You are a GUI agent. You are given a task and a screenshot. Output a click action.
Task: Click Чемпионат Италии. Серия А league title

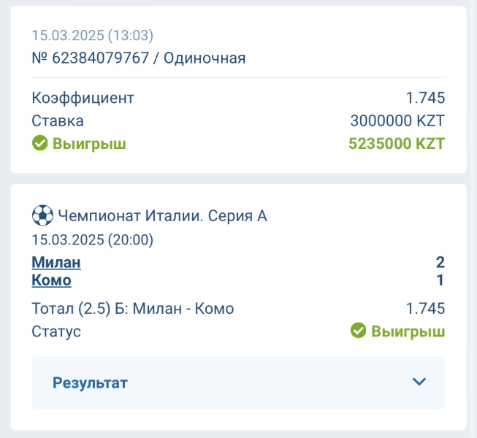point(162,216)
